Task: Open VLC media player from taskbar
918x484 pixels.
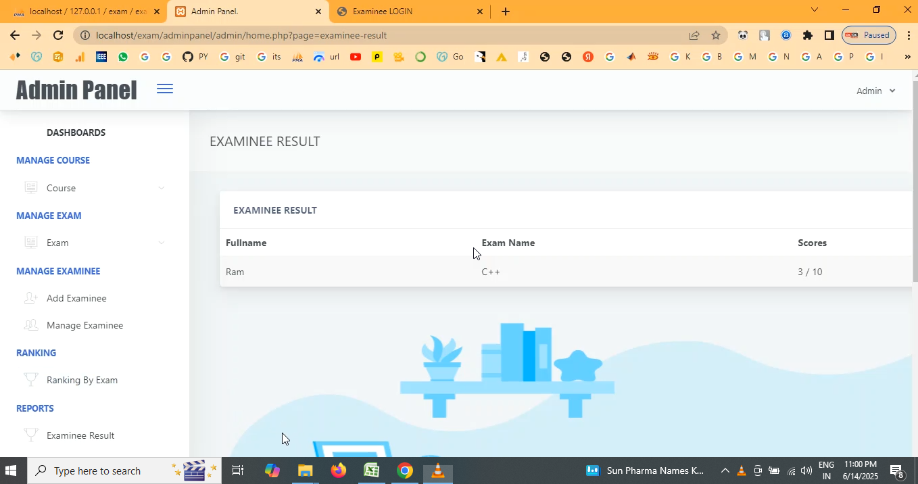Action: pos(438,470)
